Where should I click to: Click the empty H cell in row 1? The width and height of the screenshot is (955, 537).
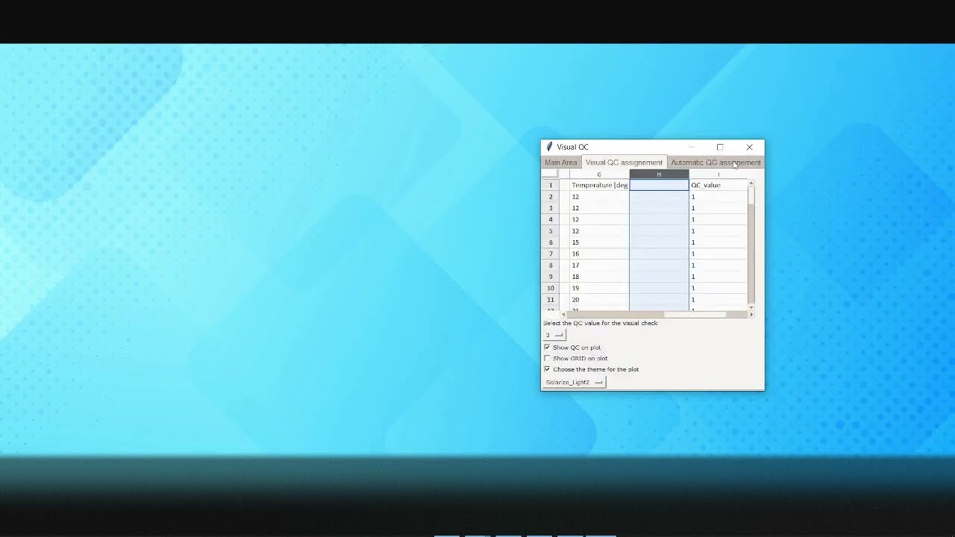coord(659,185)
